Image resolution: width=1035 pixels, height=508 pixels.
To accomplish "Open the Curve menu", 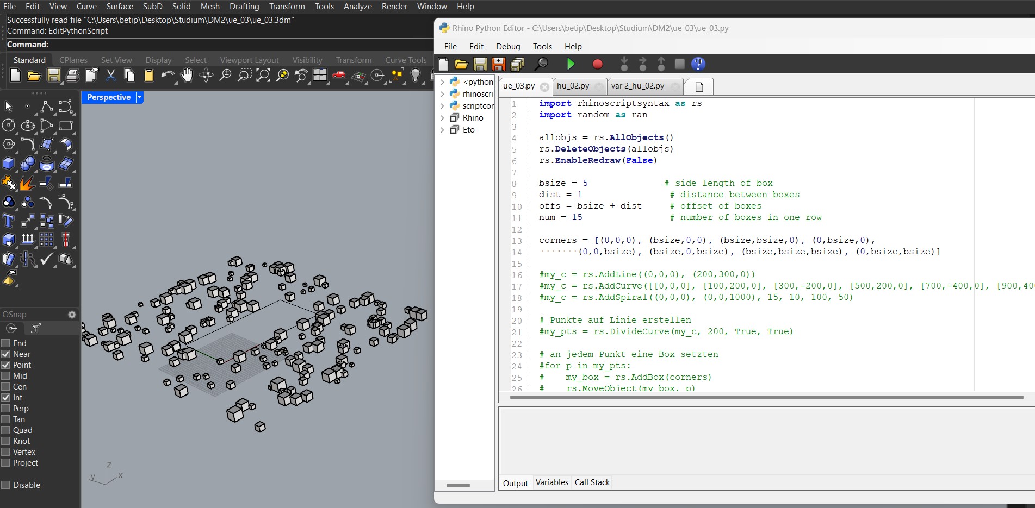I will click(x=86, y=6).
